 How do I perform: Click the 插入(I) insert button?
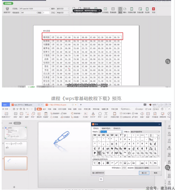(x=144, y=173)
